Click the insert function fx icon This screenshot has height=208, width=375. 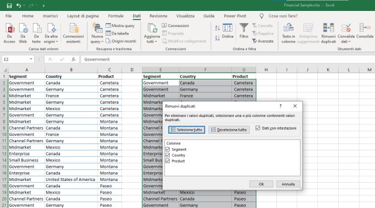click(73, 59)
